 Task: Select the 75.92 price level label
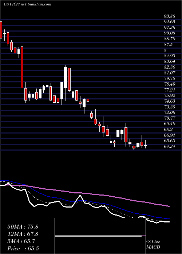pos(169,95)
